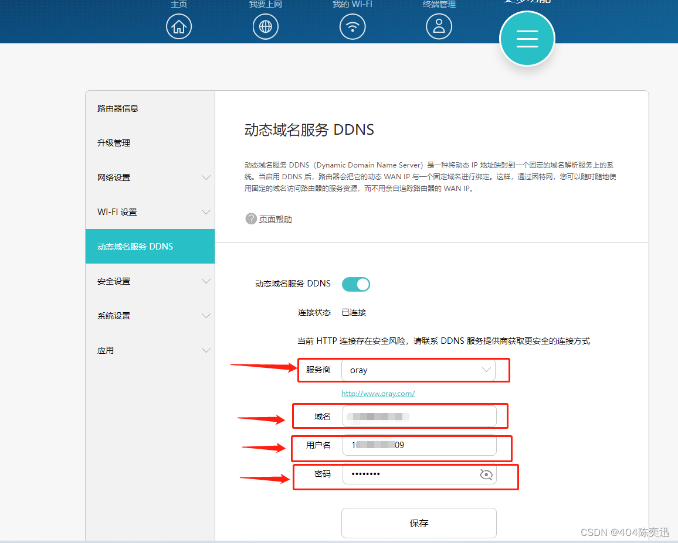This screenshot has width=678, height=543.
Task: Open the home page icon
Action: pos(178,26)
